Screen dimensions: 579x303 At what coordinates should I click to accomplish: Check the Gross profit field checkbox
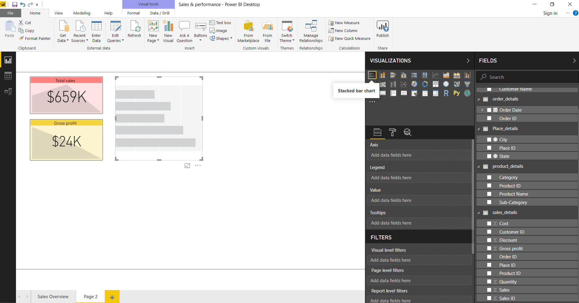(x=489, y=248)
